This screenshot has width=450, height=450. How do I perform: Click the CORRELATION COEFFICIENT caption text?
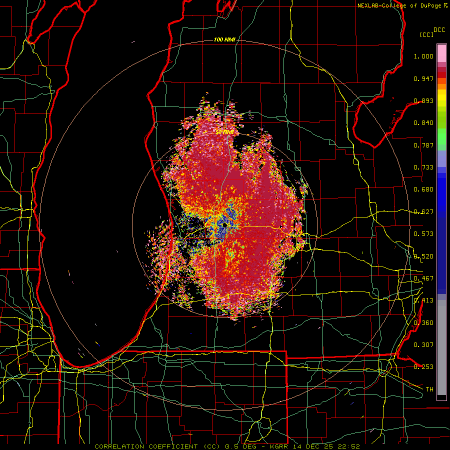(146, 446)
